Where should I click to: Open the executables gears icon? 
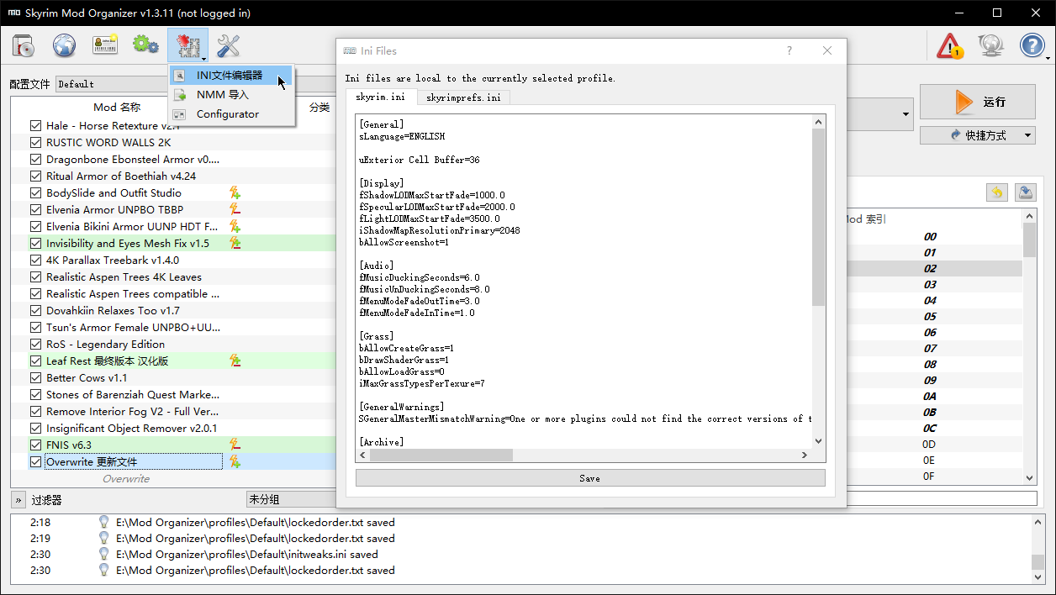tap(146, 45)
